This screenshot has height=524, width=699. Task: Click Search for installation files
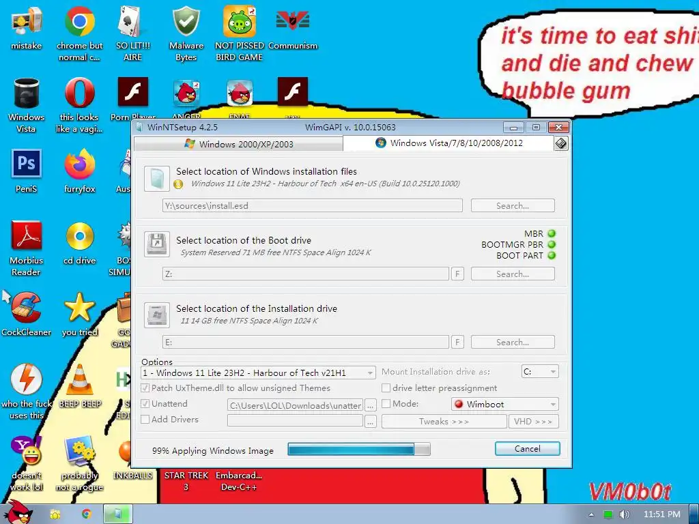pos(513,206)
